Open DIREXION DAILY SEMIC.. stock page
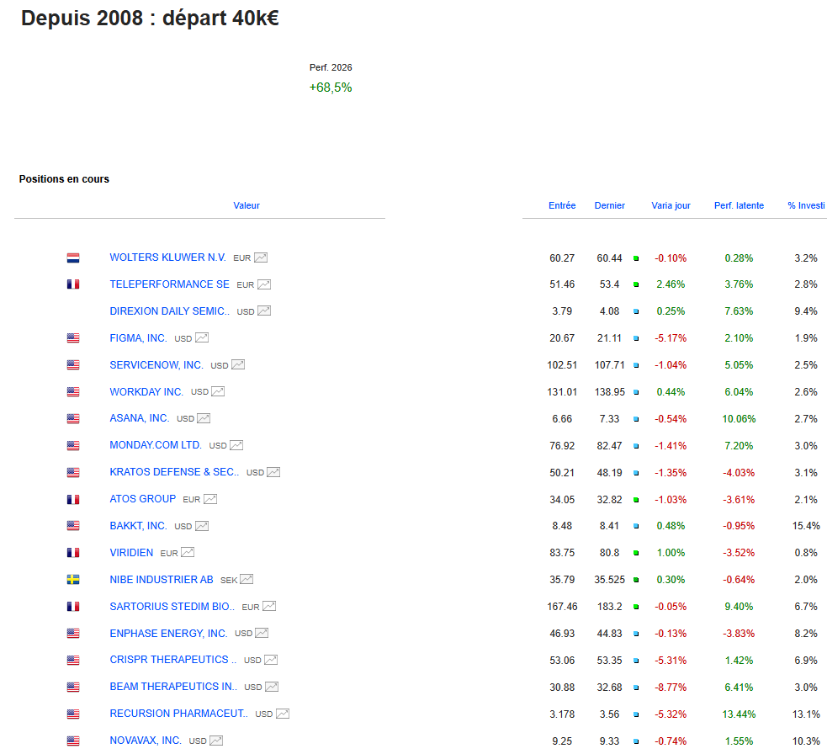827x754 pixels. click(169, 311)
